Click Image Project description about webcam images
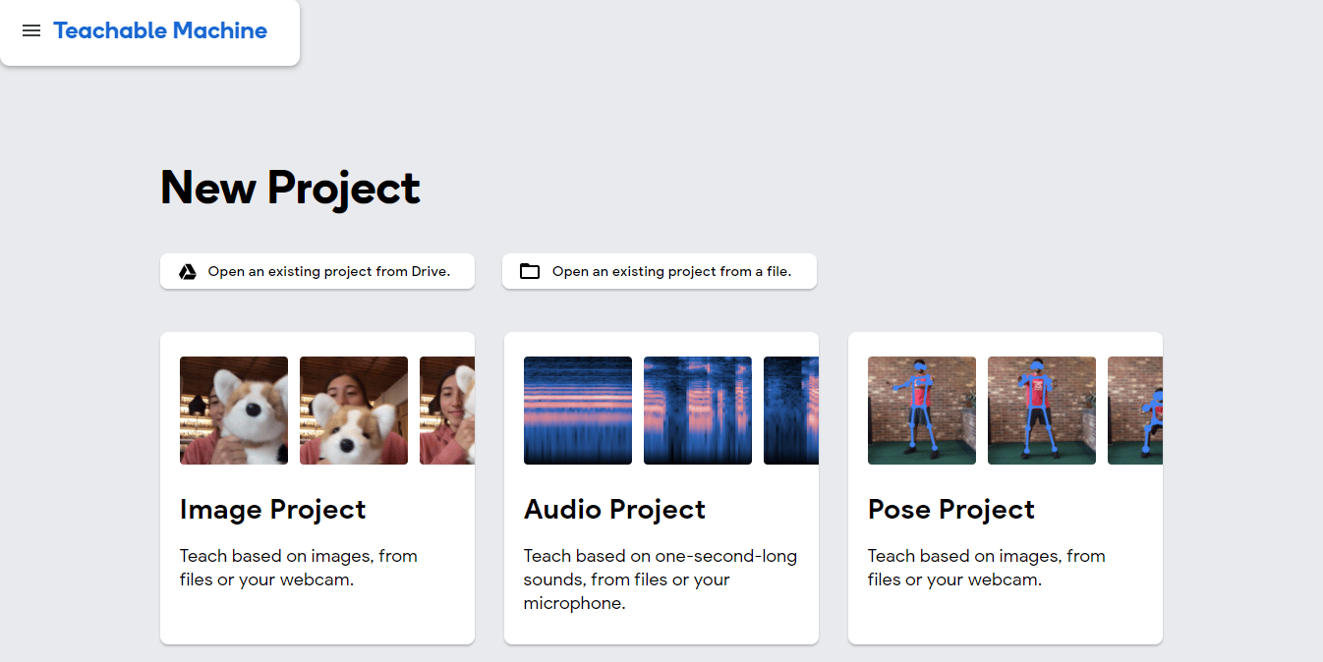The height and width of the screenshot is (662, 1323). tap(299, 568)
